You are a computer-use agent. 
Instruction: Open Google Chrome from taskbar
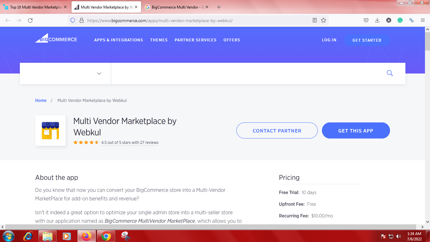[x=106, y=236]
